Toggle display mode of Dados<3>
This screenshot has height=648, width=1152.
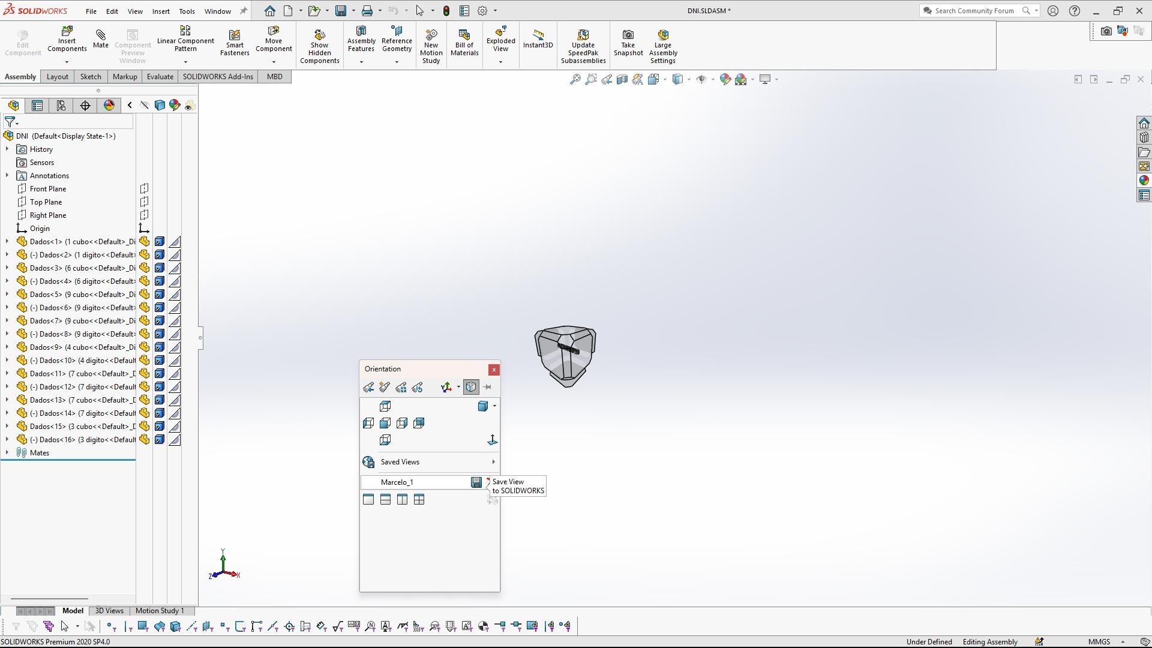coord(160,268)
